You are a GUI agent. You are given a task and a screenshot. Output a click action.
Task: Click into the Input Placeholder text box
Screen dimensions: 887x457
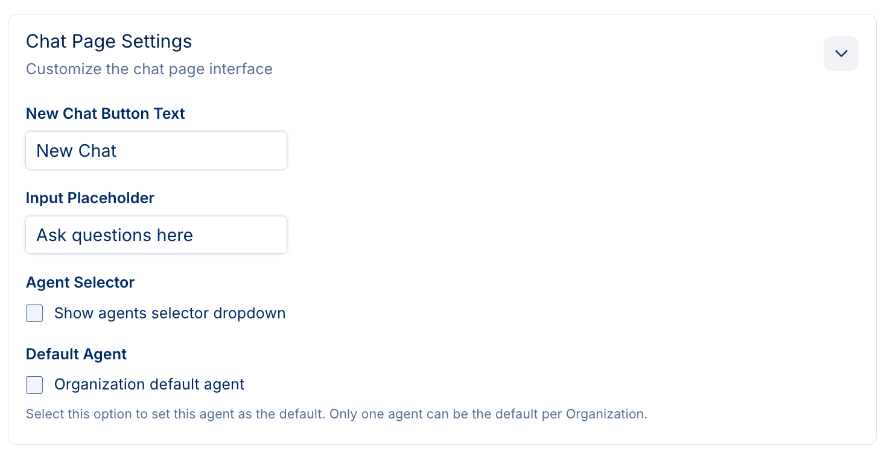click(x=156, y=235)
